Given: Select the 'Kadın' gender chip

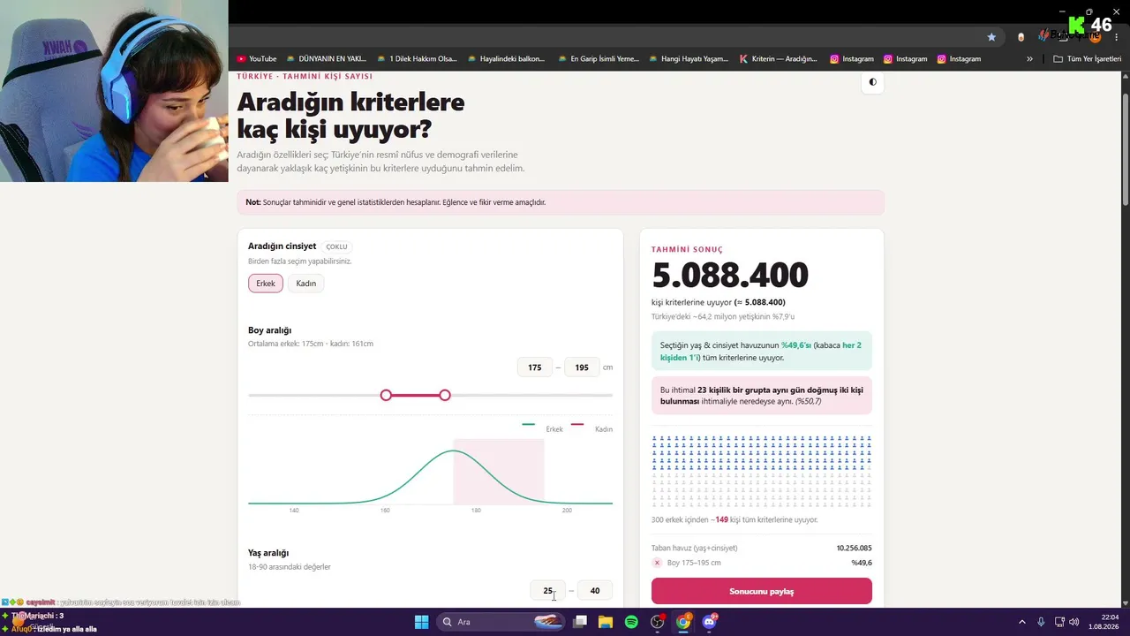Looking at the screenshot, I should (x=305, y=284).
